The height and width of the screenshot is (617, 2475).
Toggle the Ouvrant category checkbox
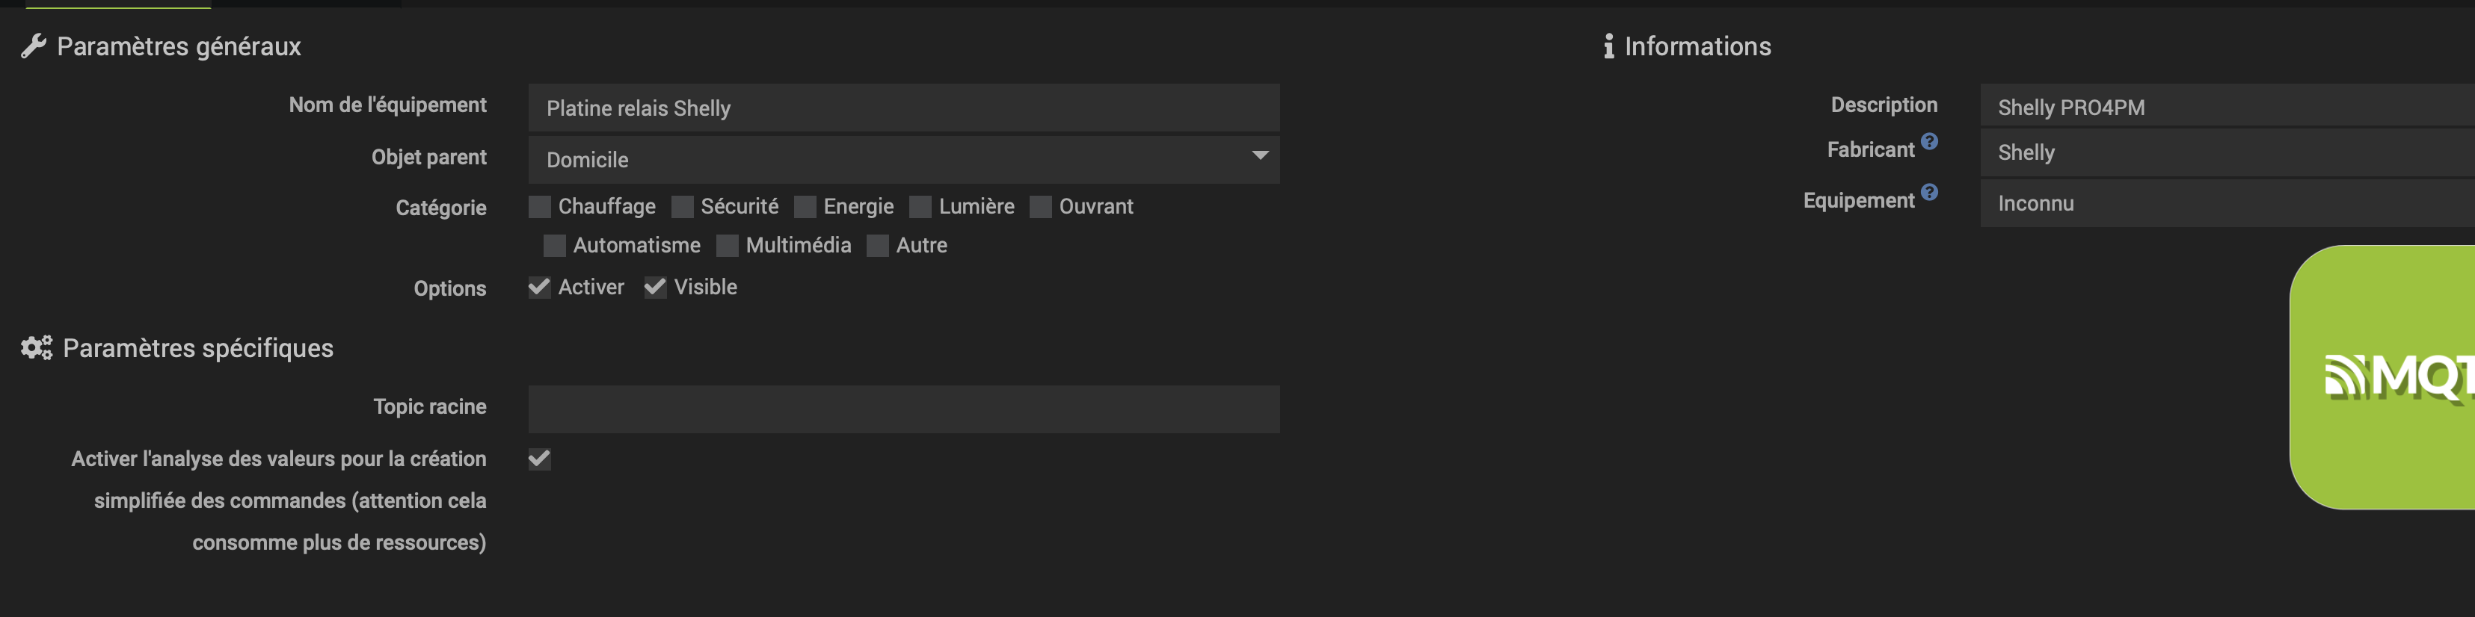coord(1041,207)
